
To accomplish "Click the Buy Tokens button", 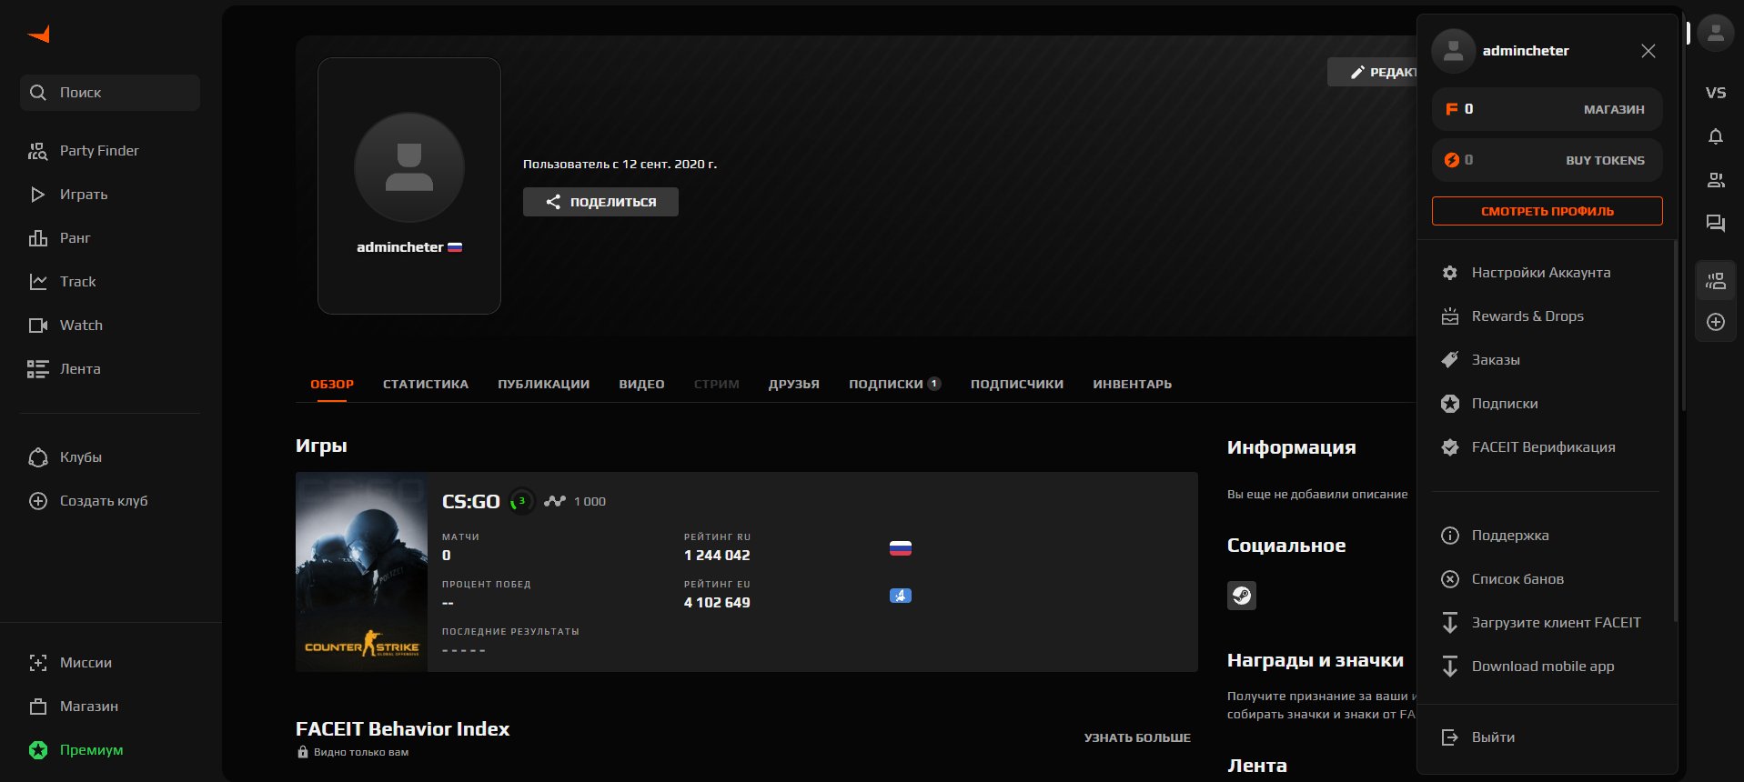I will click(x=1604, y=160).
